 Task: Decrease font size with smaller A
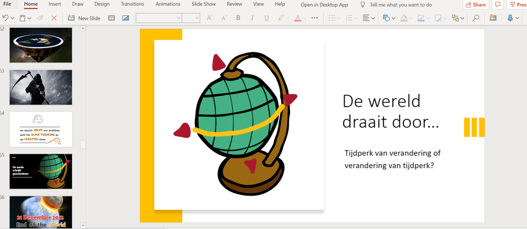pos(224,18)
